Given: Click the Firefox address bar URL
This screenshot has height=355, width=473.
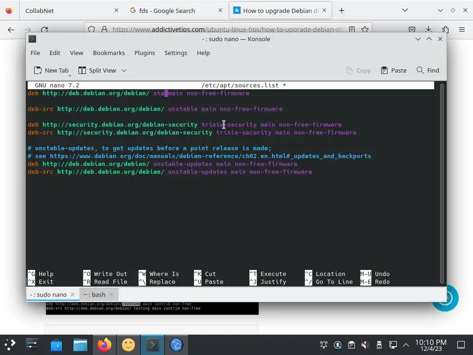Looking at the screenshot, I should pyautogui.click(x=227, y=29).
